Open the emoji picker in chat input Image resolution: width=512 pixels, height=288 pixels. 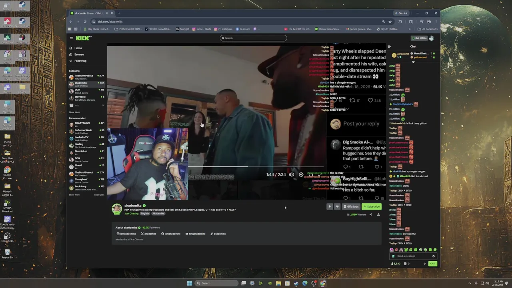433,256
